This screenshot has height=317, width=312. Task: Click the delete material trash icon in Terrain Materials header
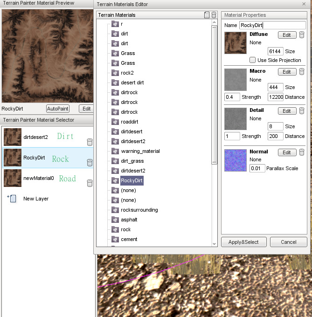[214, 15]
